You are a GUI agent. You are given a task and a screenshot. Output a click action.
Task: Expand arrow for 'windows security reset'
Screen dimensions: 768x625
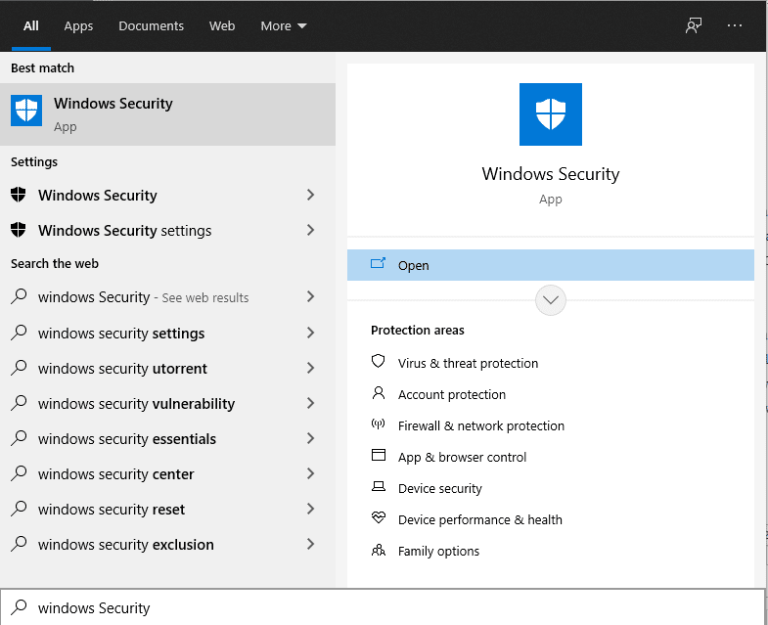[x=310, y=509]
